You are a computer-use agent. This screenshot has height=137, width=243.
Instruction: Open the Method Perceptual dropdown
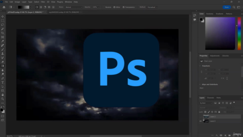tap(152, 7)
